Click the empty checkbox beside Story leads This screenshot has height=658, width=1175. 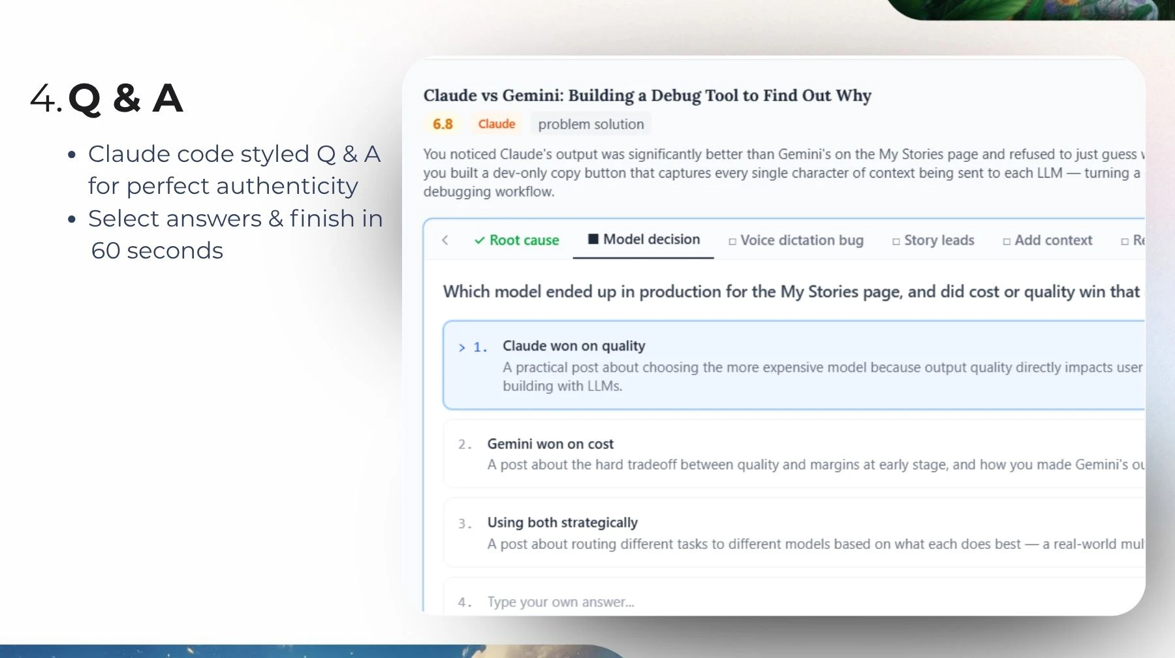tap(896, 242)
